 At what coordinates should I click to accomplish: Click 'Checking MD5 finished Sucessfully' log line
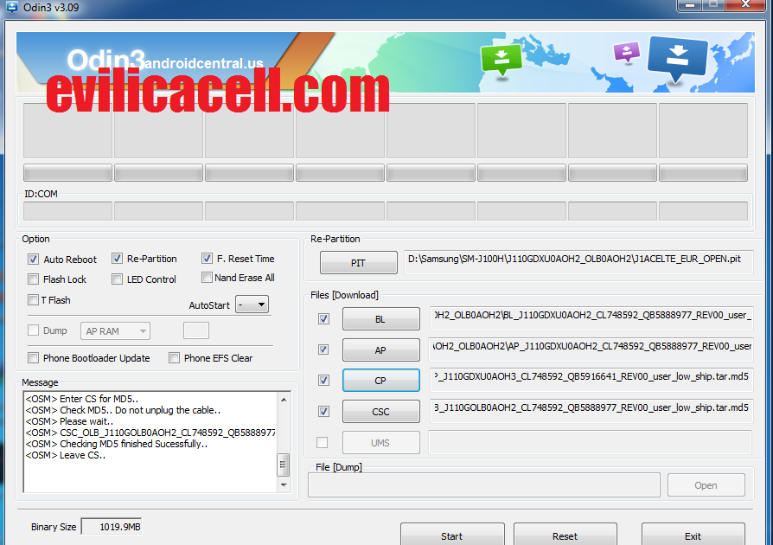[117, 444]
